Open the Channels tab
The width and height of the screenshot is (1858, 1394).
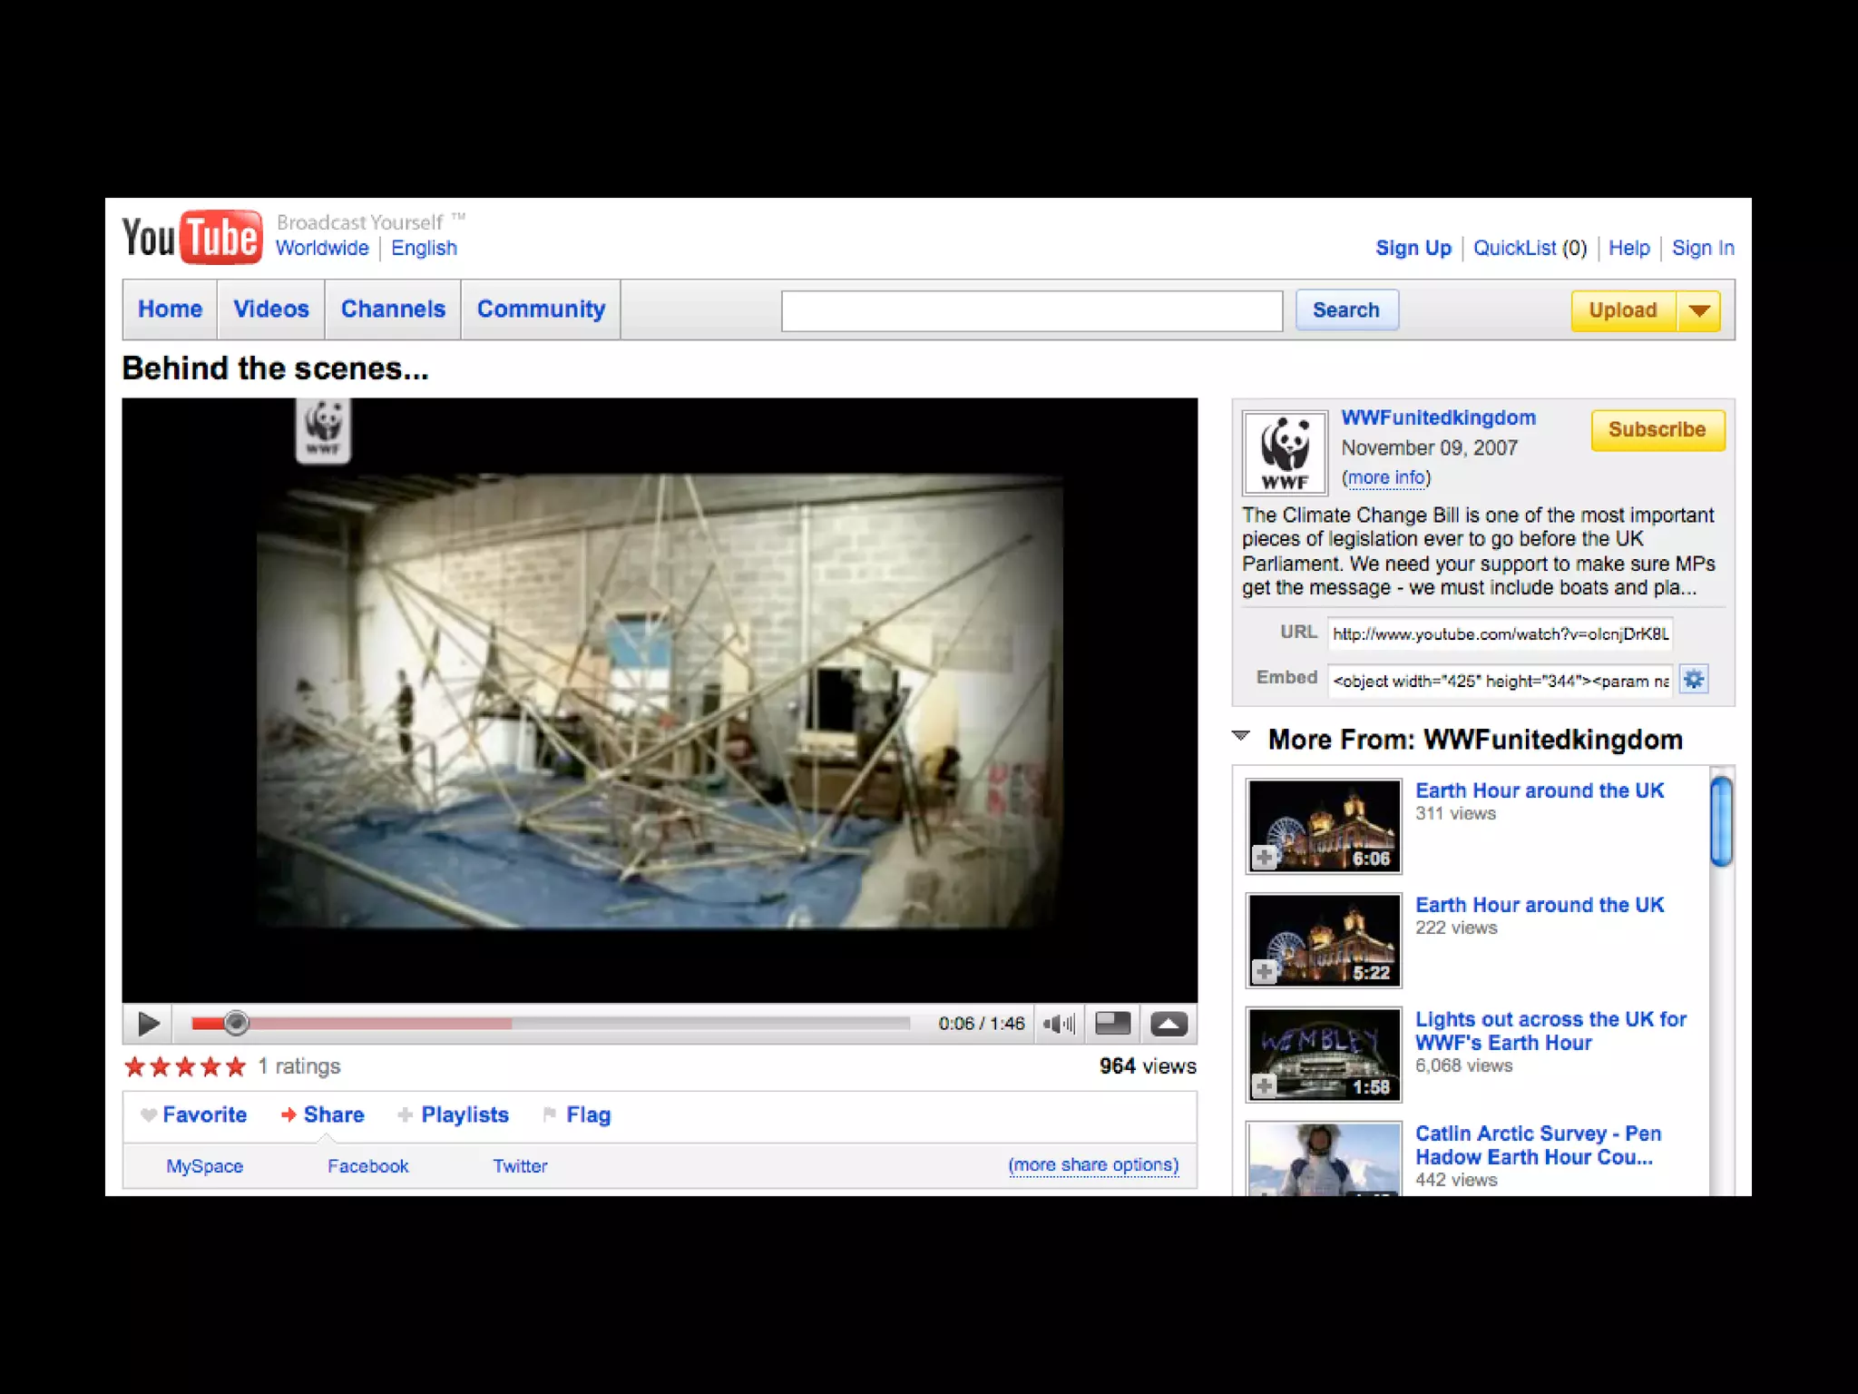point(393,309)
